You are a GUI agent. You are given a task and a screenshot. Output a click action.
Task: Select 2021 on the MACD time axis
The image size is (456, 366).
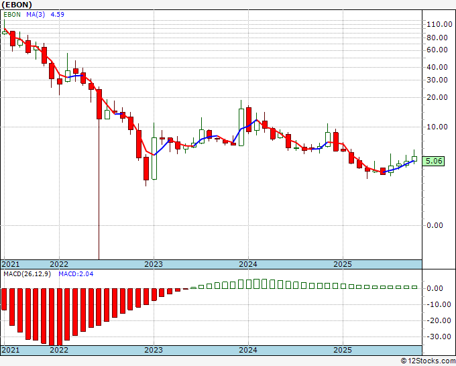pos(11,350)
